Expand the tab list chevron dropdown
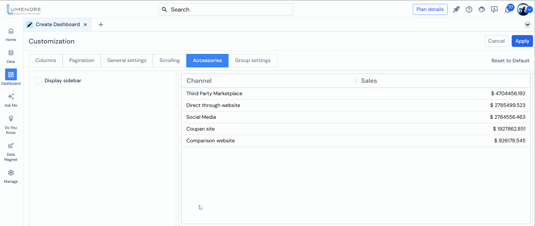 pyautogui.click(x=527, y=25)
